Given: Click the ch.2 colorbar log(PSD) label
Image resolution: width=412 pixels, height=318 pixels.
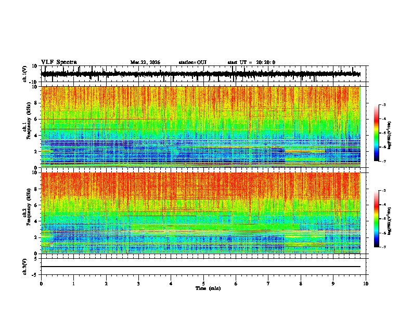Looking at the screenshot, I should tap(389, 221).
